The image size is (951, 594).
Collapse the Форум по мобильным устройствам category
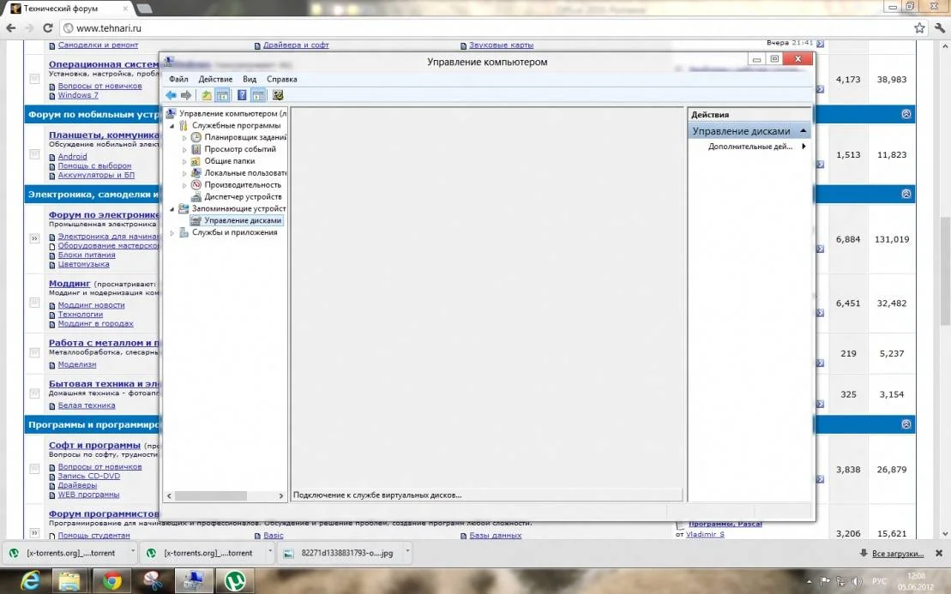click(906, 114)
